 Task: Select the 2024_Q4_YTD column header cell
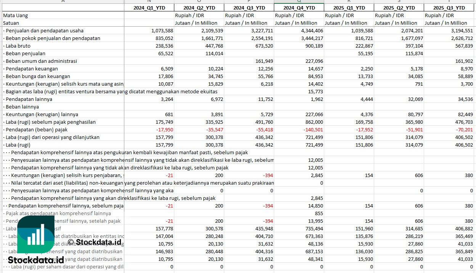299,8
